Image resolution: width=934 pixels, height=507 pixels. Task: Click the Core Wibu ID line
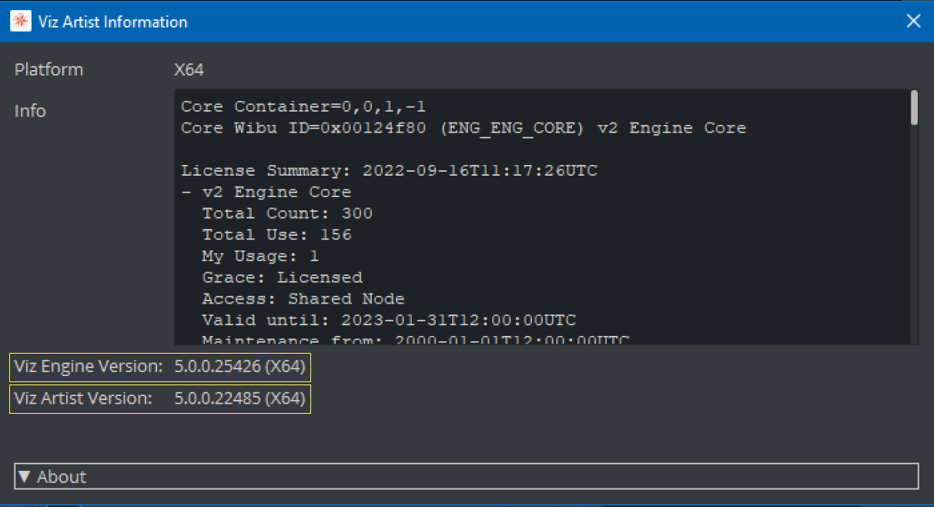(463, 128)
